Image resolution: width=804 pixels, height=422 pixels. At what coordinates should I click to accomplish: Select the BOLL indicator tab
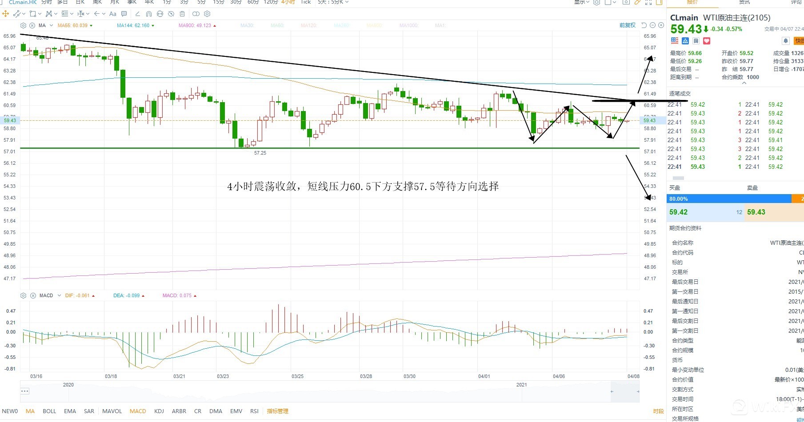click(x=49, y=411)
